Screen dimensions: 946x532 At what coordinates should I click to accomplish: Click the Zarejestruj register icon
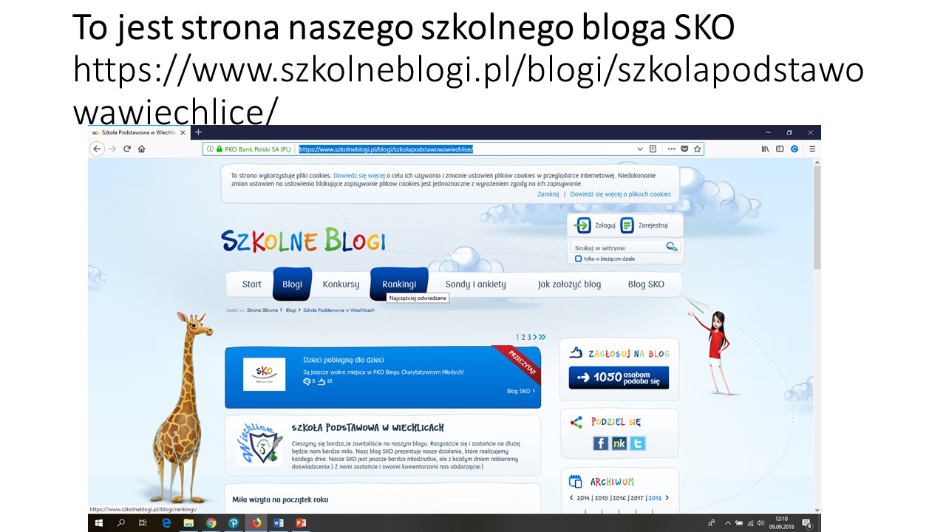tap(627, 225)
